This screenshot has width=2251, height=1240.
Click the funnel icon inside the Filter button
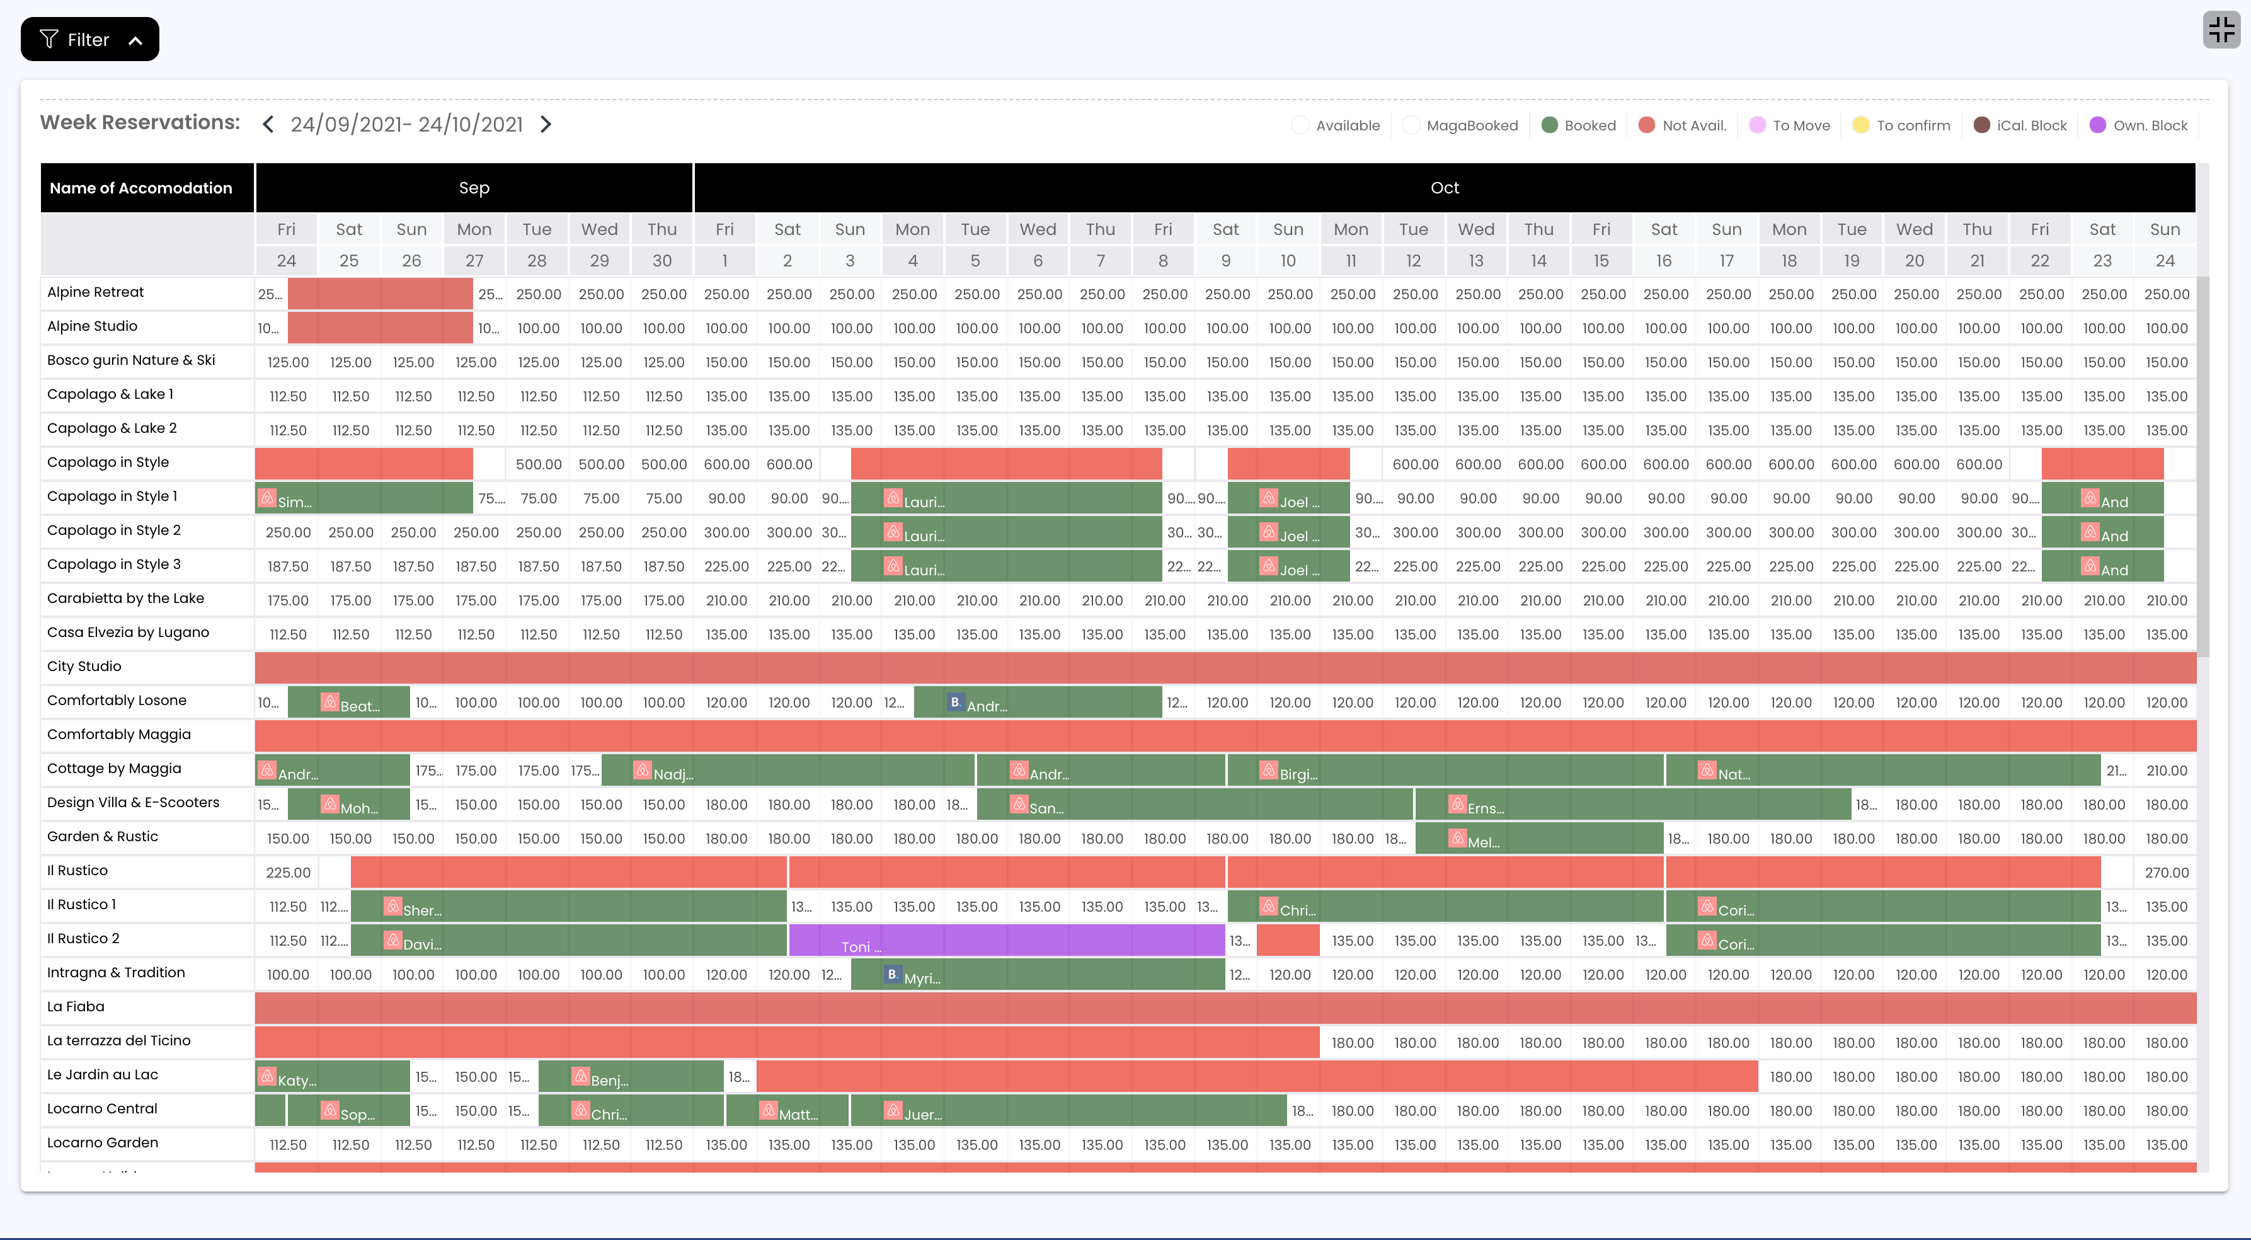[50, 38]
